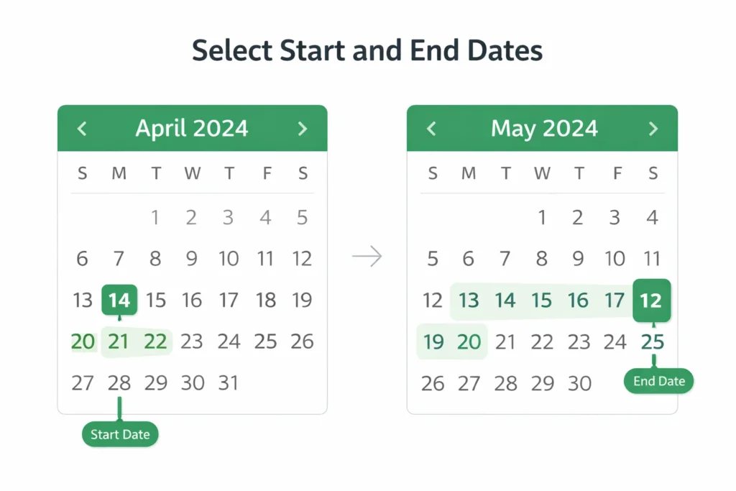This screenshot has height=491, width=736.
Task: Select May 17 in the highlighted range
Action: click(x=615, y=300)
